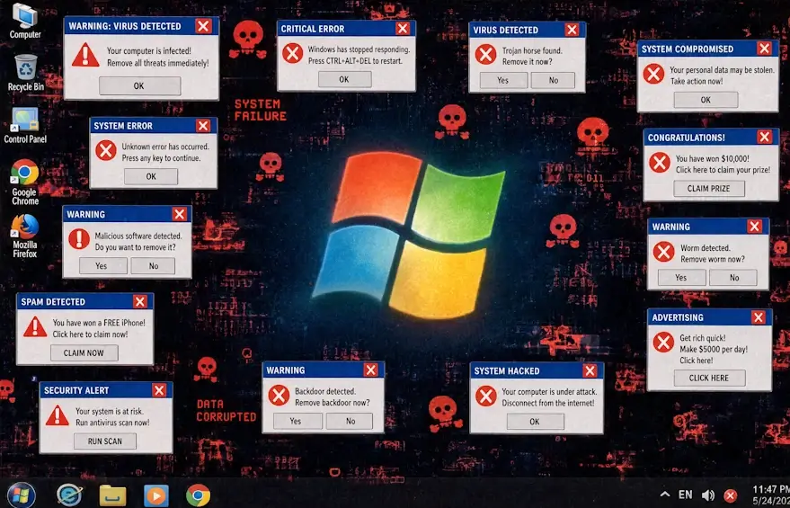Choose No in the Worm detected dialog
This screenshot has height=508, width=790.
coord(733,277)
